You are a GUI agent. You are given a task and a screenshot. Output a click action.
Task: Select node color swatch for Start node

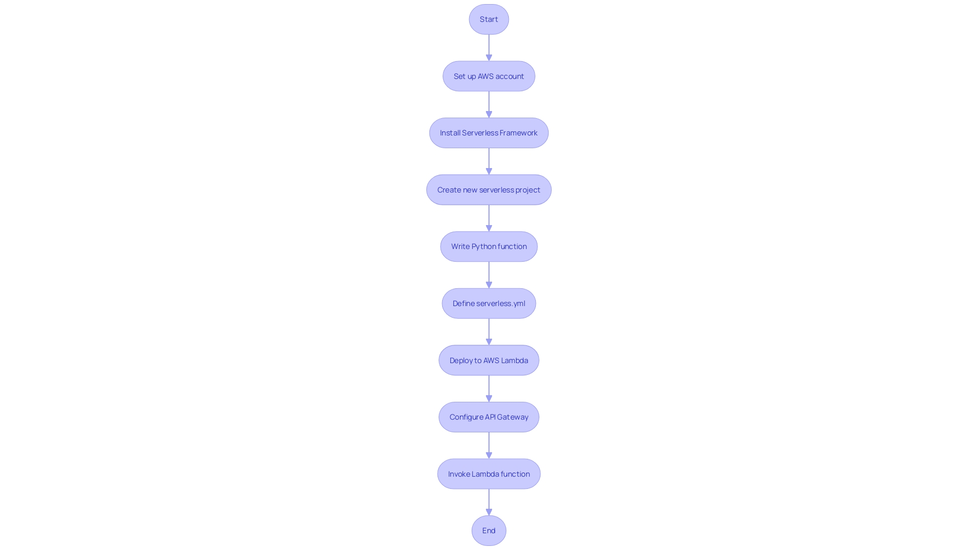tap(489, 19)
